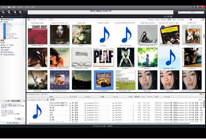Viewport: 206px width, 139px height.
Task: Open the equalizer/DSP icon
Action: 170,16
